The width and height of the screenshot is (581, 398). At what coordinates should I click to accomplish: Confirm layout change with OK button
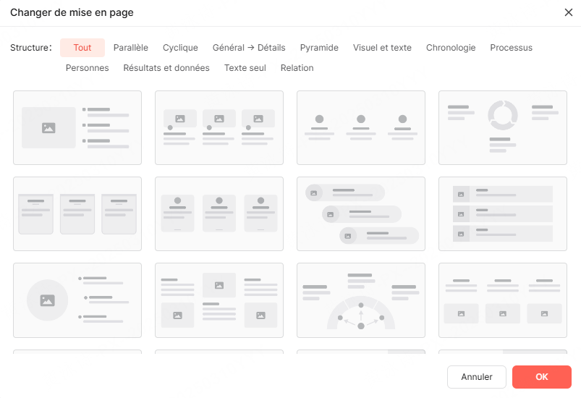542,377
